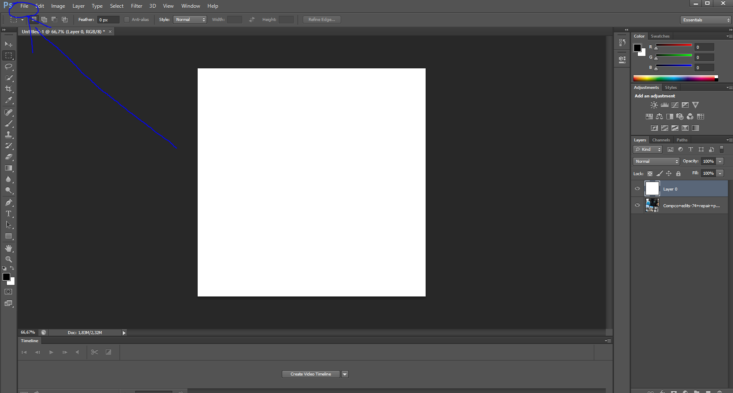The image size is (733, 393).
Task: Select the Eyedropper tool
Action: 9,100
